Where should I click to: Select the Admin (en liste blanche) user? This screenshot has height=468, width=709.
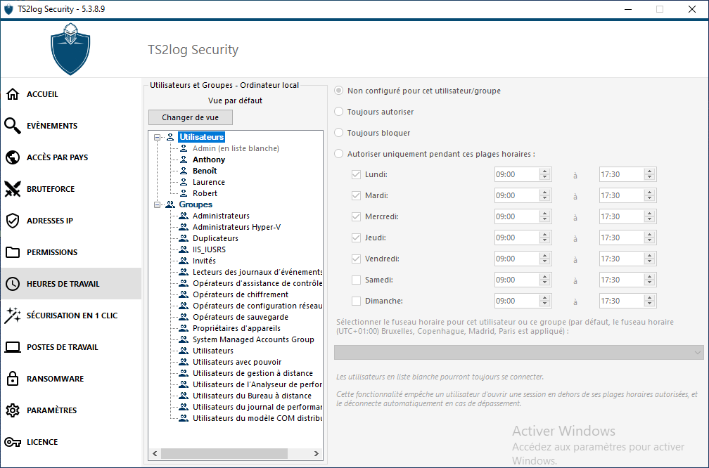[x=236, y=148]
